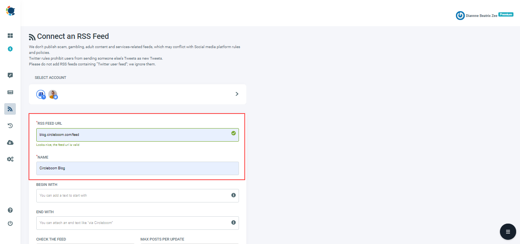Open posting history via clock icon

click(10, 125)
